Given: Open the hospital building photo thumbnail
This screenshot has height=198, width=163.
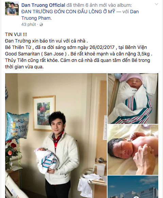Looking at the screenshot, I should 133,187.
